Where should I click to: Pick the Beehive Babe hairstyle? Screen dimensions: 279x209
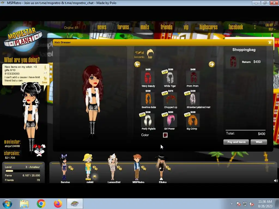pos(148,99)
